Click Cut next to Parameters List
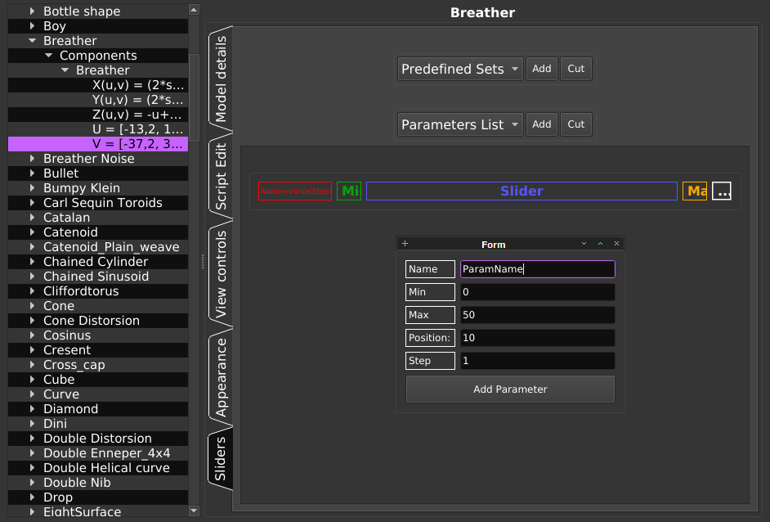 pyautogui.click(x=576, y=124)
